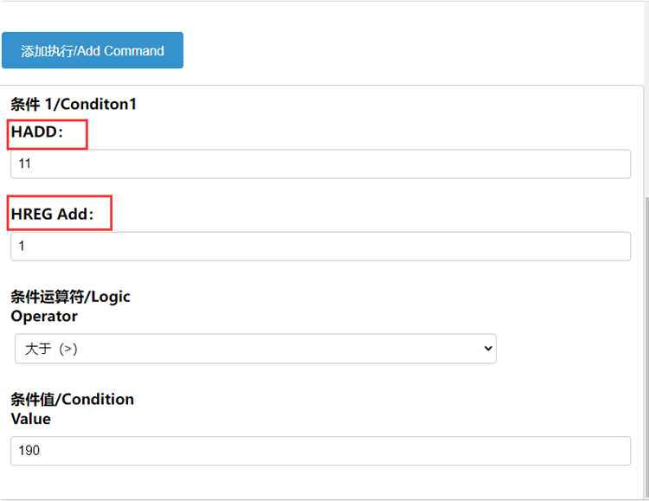Open the Logic Operator dropdown
The height and width of the screenshot is (501, 649).
(x=255, y=349)
